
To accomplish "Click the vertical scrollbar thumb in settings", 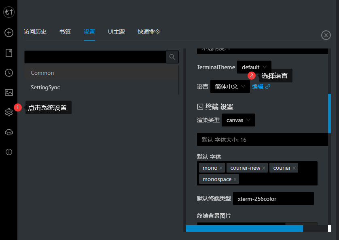I will click(x=329, y=114).
